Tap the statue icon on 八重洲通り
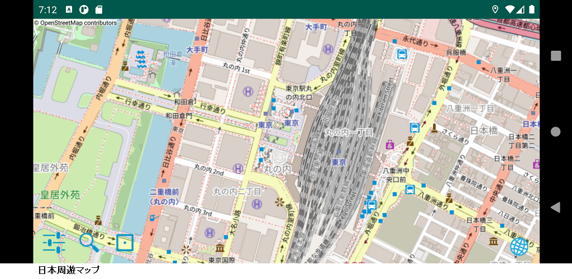 (449, 199)
